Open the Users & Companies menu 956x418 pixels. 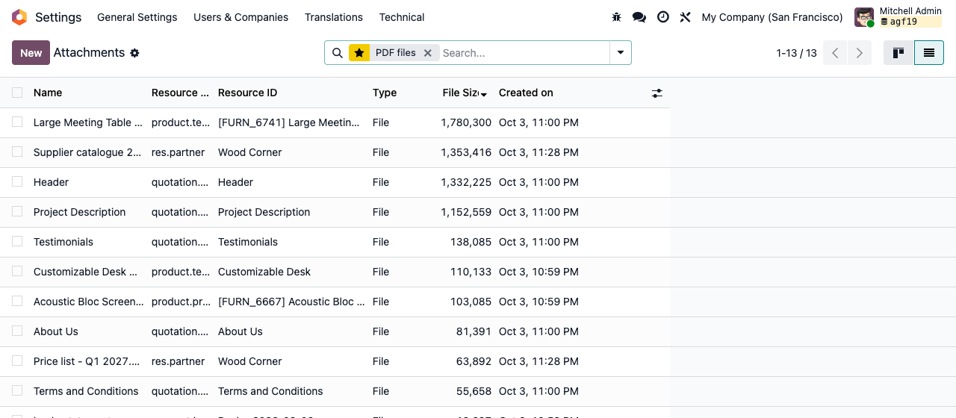(240, 17)
